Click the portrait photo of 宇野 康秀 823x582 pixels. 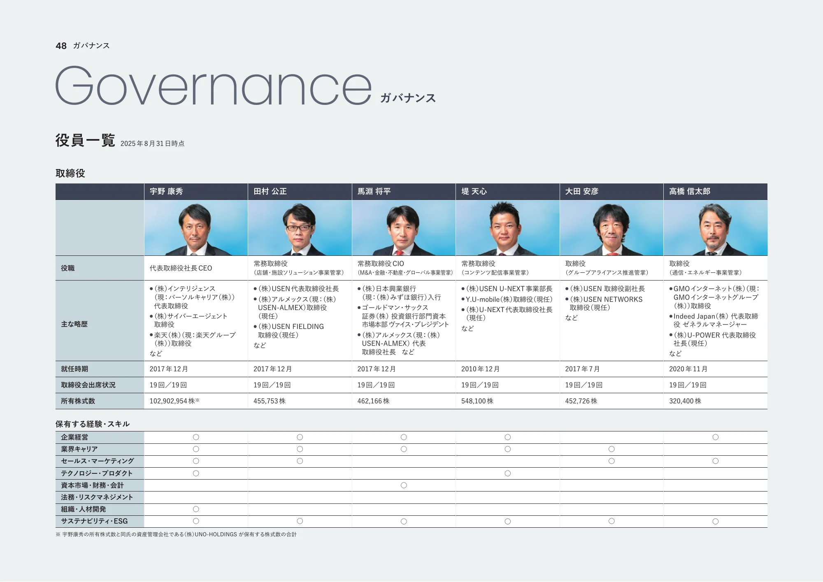click(x=196, y=228)
